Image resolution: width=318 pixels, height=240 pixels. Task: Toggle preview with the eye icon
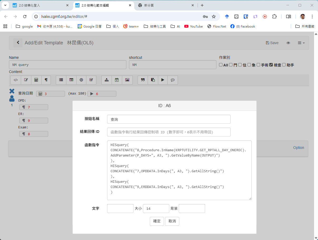pos(288,43)
